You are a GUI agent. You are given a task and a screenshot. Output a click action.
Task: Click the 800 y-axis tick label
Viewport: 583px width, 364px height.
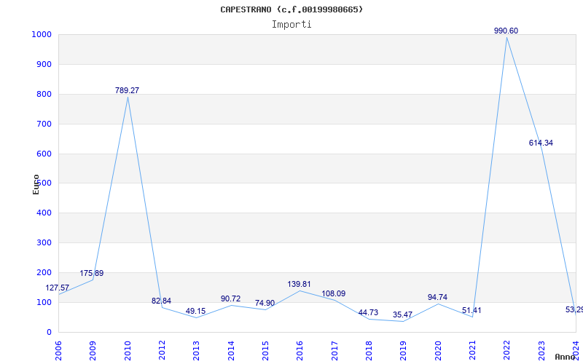[44, 94]
